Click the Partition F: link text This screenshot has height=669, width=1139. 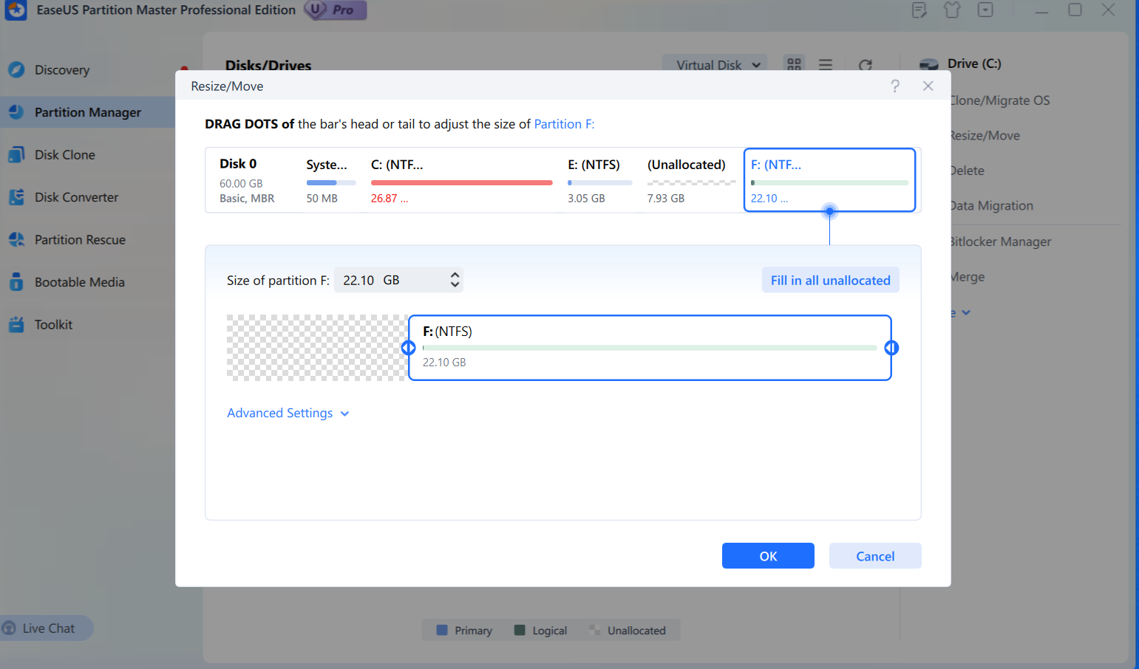click(x=564, y=124)
